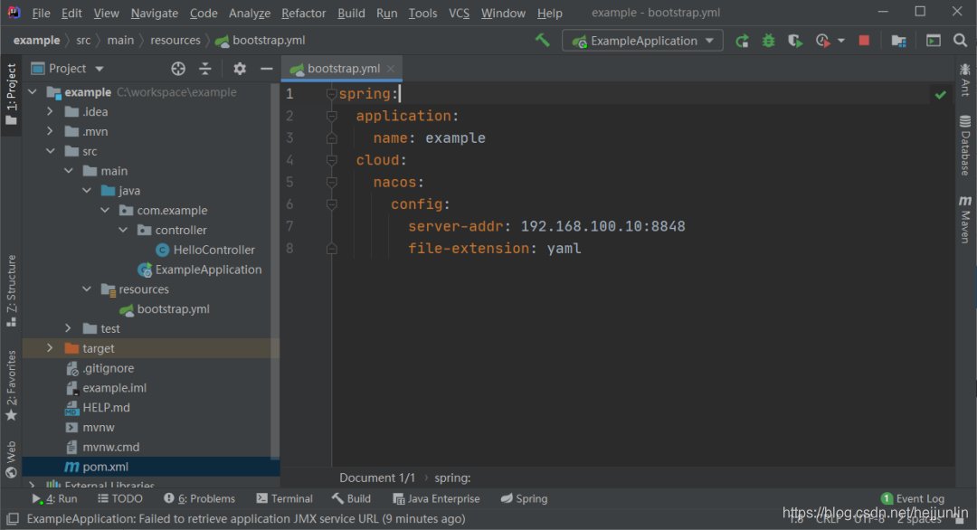
Task: Open the Tools menu
Action: (x=423, y=13)
